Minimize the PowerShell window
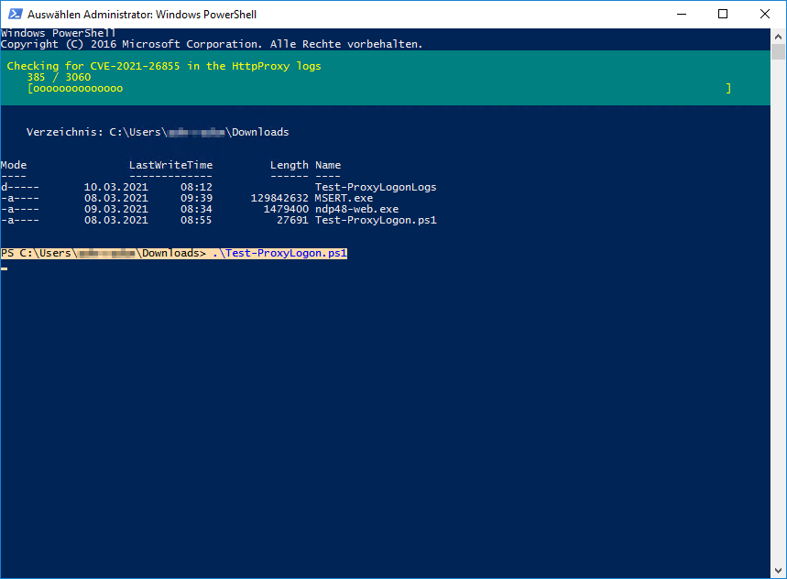 click(681, 14)
